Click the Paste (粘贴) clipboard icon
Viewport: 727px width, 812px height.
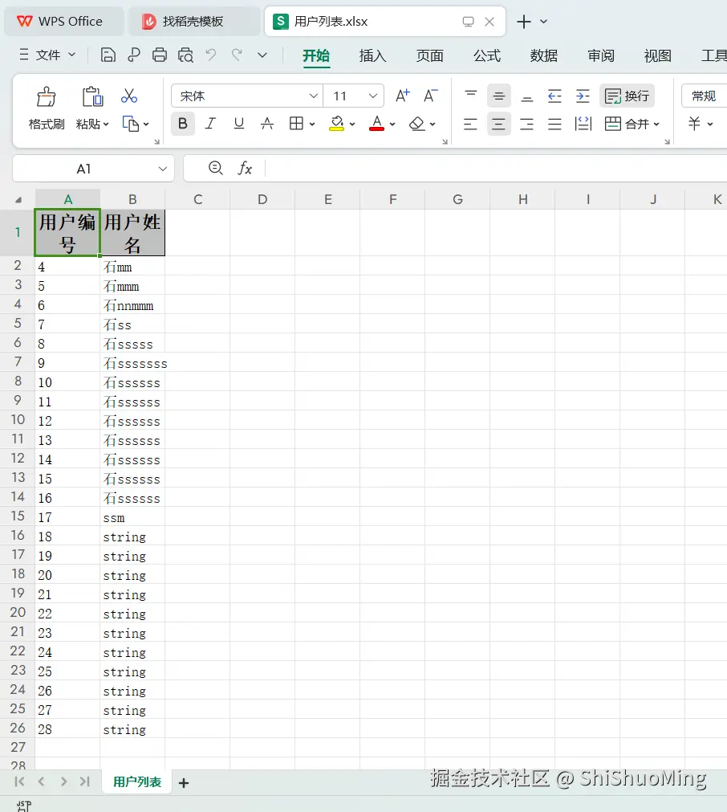click(x=92, y=97)
